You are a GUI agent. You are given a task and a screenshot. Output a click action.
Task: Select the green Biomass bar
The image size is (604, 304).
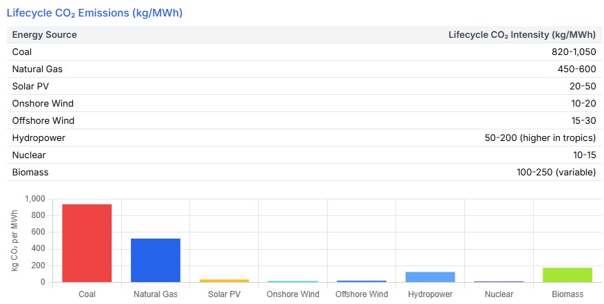point(568,274)
